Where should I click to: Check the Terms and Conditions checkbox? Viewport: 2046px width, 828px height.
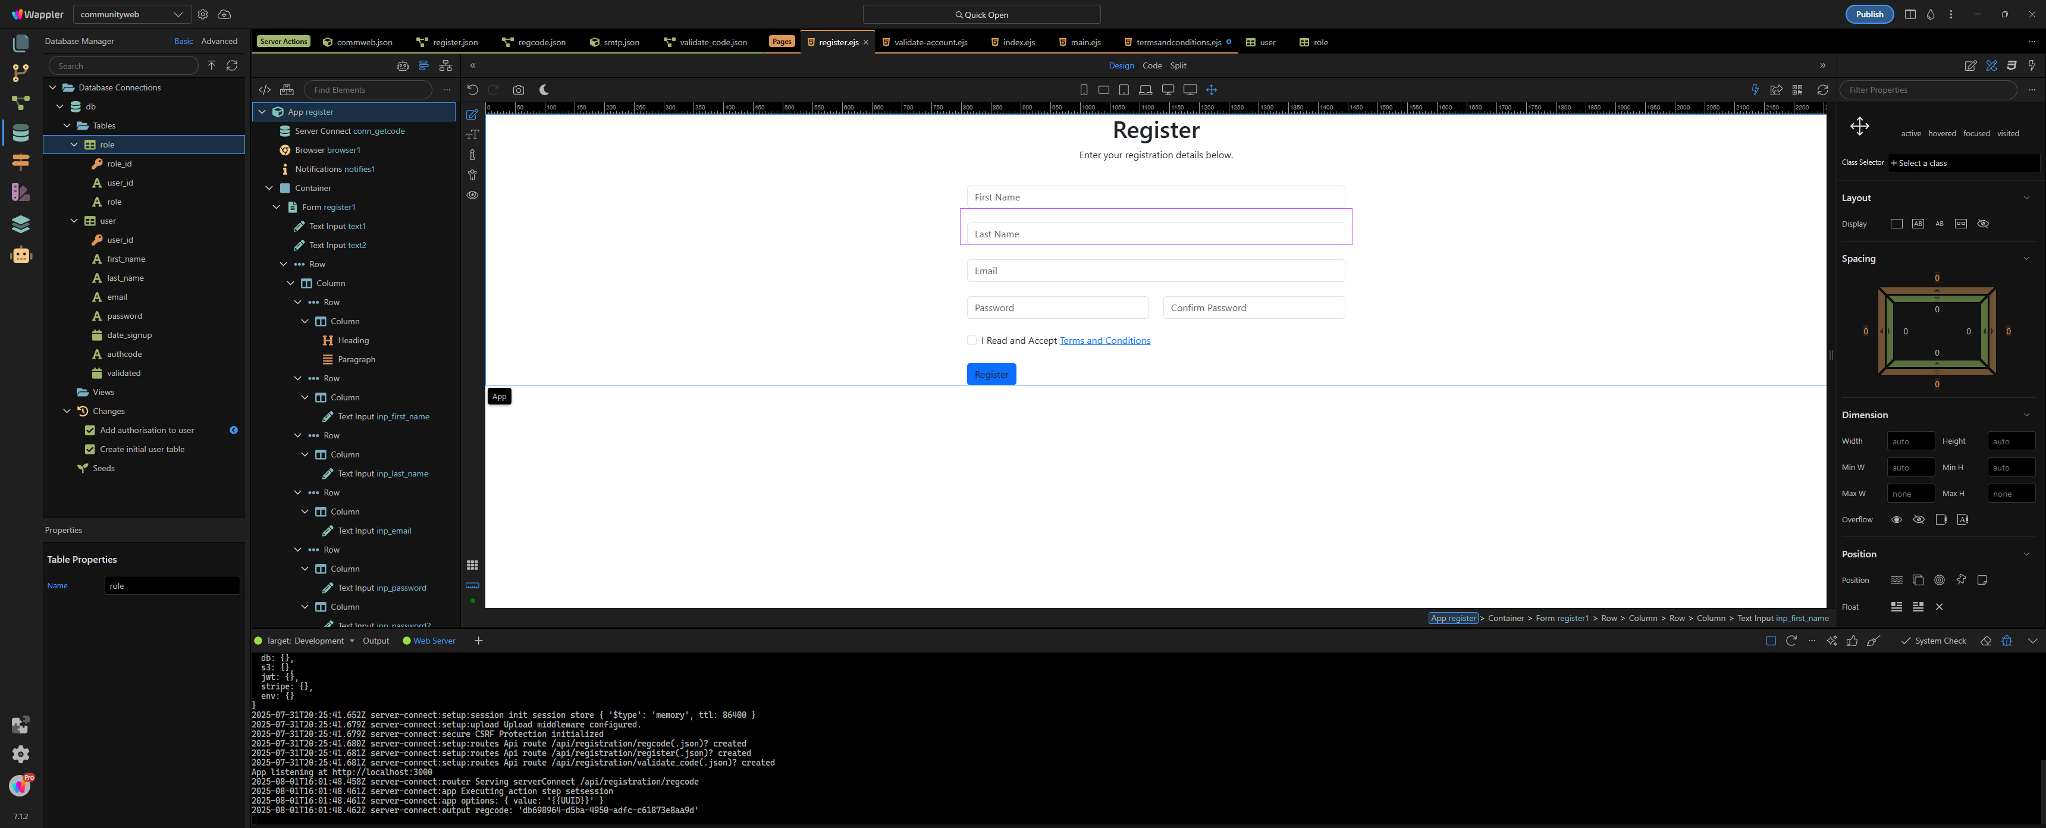pos(971,340)
